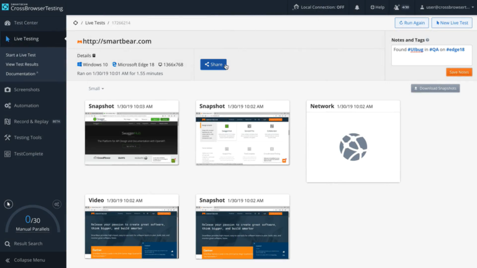Open Record & Replay section
Viewport: 477px width, 268px height.
click(x=31, y=122)
